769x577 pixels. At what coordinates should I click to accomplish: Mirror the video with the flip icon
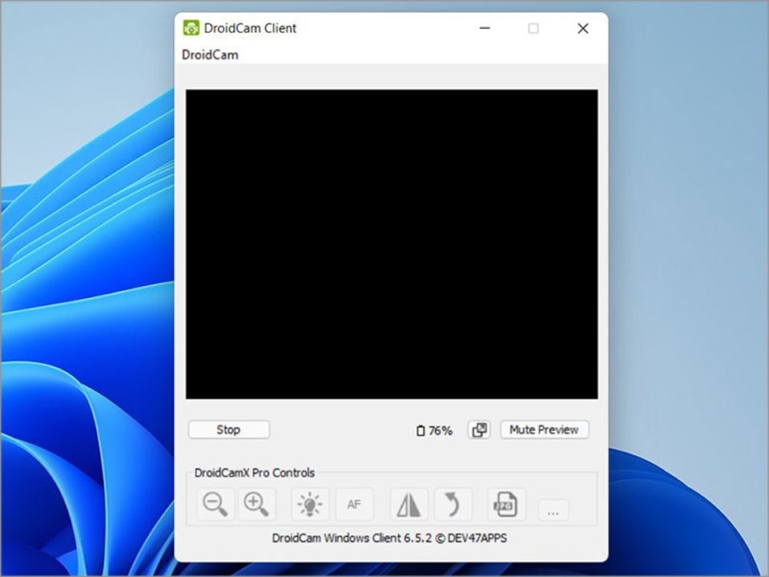pyautogui.click(x=409, y=504)
